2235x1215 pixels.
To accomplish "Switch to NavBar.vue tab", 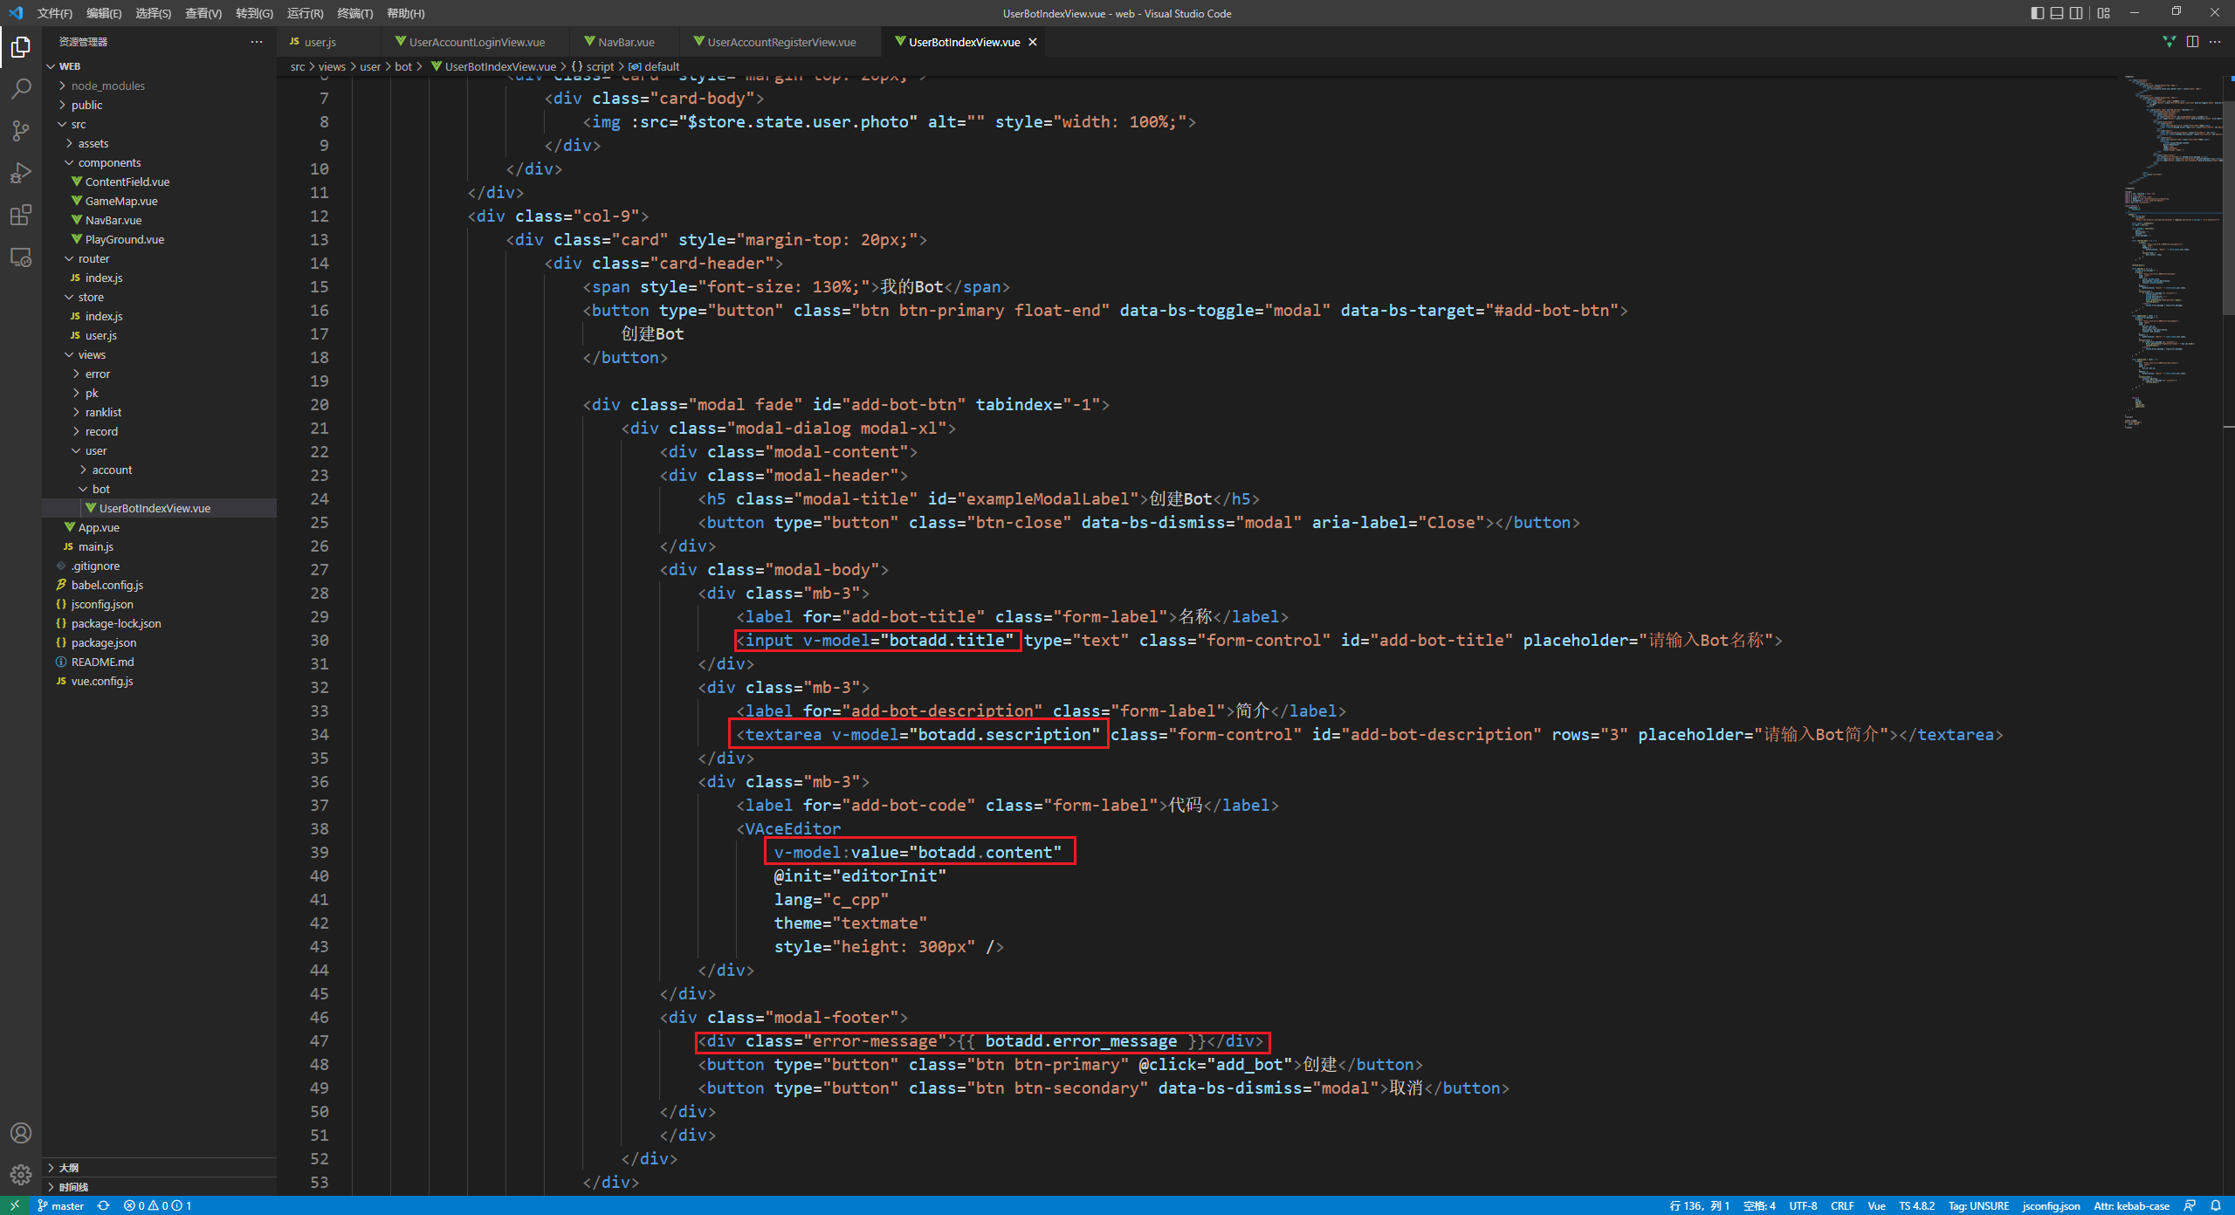I will click(626, 42).
